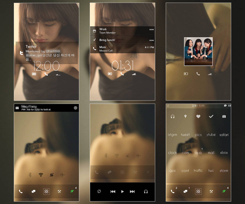Open the xbox app label

[224, 153]
